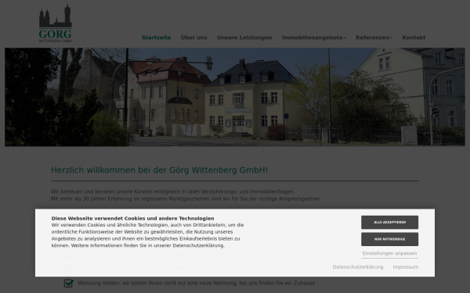Click the header photo of the office building
The width and height of the screenshot is (470, 293).
point(235,97)
